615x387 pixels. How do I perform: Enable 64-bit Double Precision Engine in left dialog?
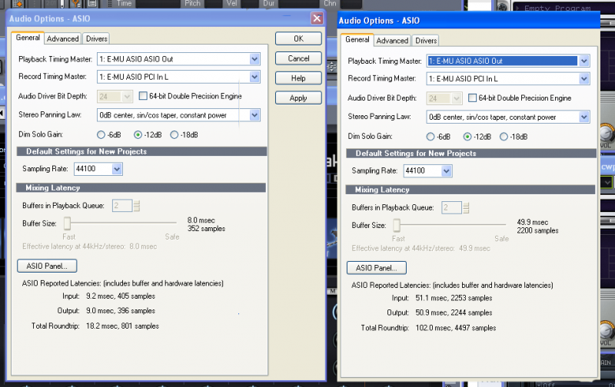[x=144, y=96]
